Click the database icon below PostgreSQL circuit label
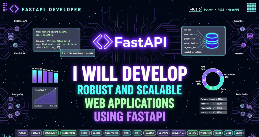The width and height of the screenshot is (259, 137). [10, 106]
